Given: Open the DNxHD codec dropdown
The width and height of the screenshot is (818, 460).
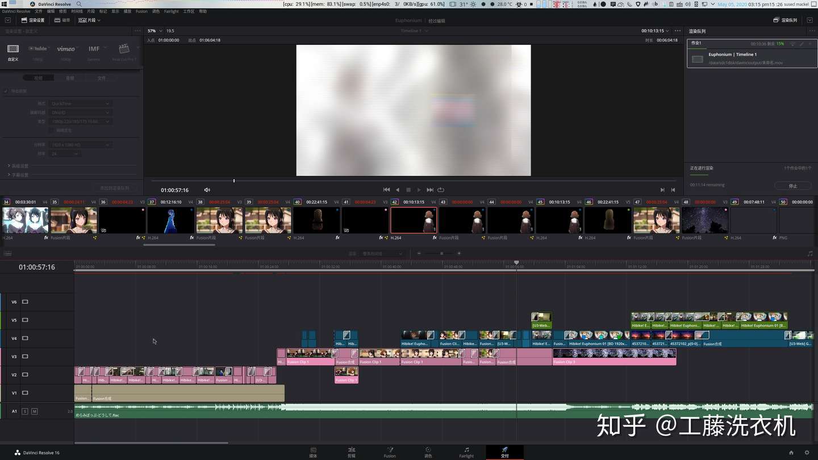Looking at the screenshot, I should (x=80, y=112).
